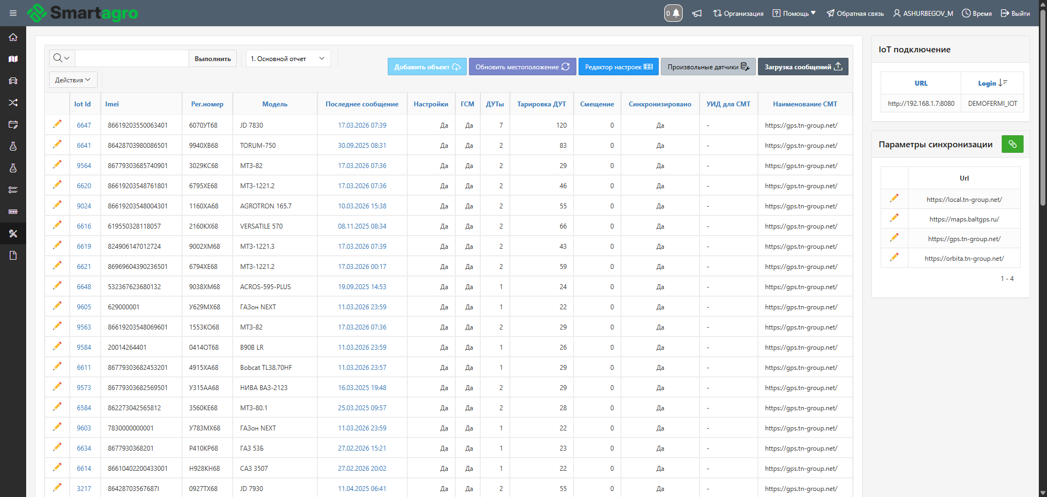Image resolution: width=1047 pixels, height=497 pixels.
Task: Click the megaphone announcements icon
Action: [x=697, y=13]
